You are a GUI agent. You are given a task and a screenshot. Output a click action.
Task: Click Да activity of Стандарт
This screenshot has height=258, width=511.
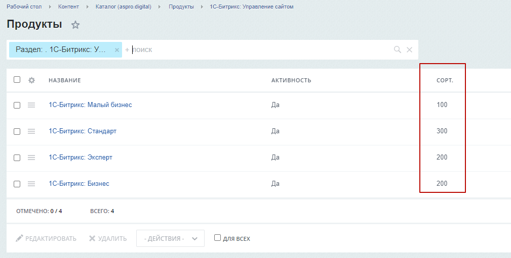[276, 131]
